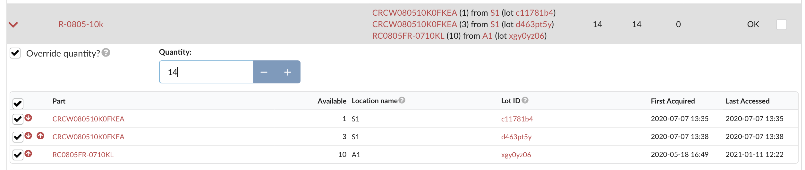Toggle the select-all checkbox in table header
Screen dimensions: 805x170
tap(18, 104)
